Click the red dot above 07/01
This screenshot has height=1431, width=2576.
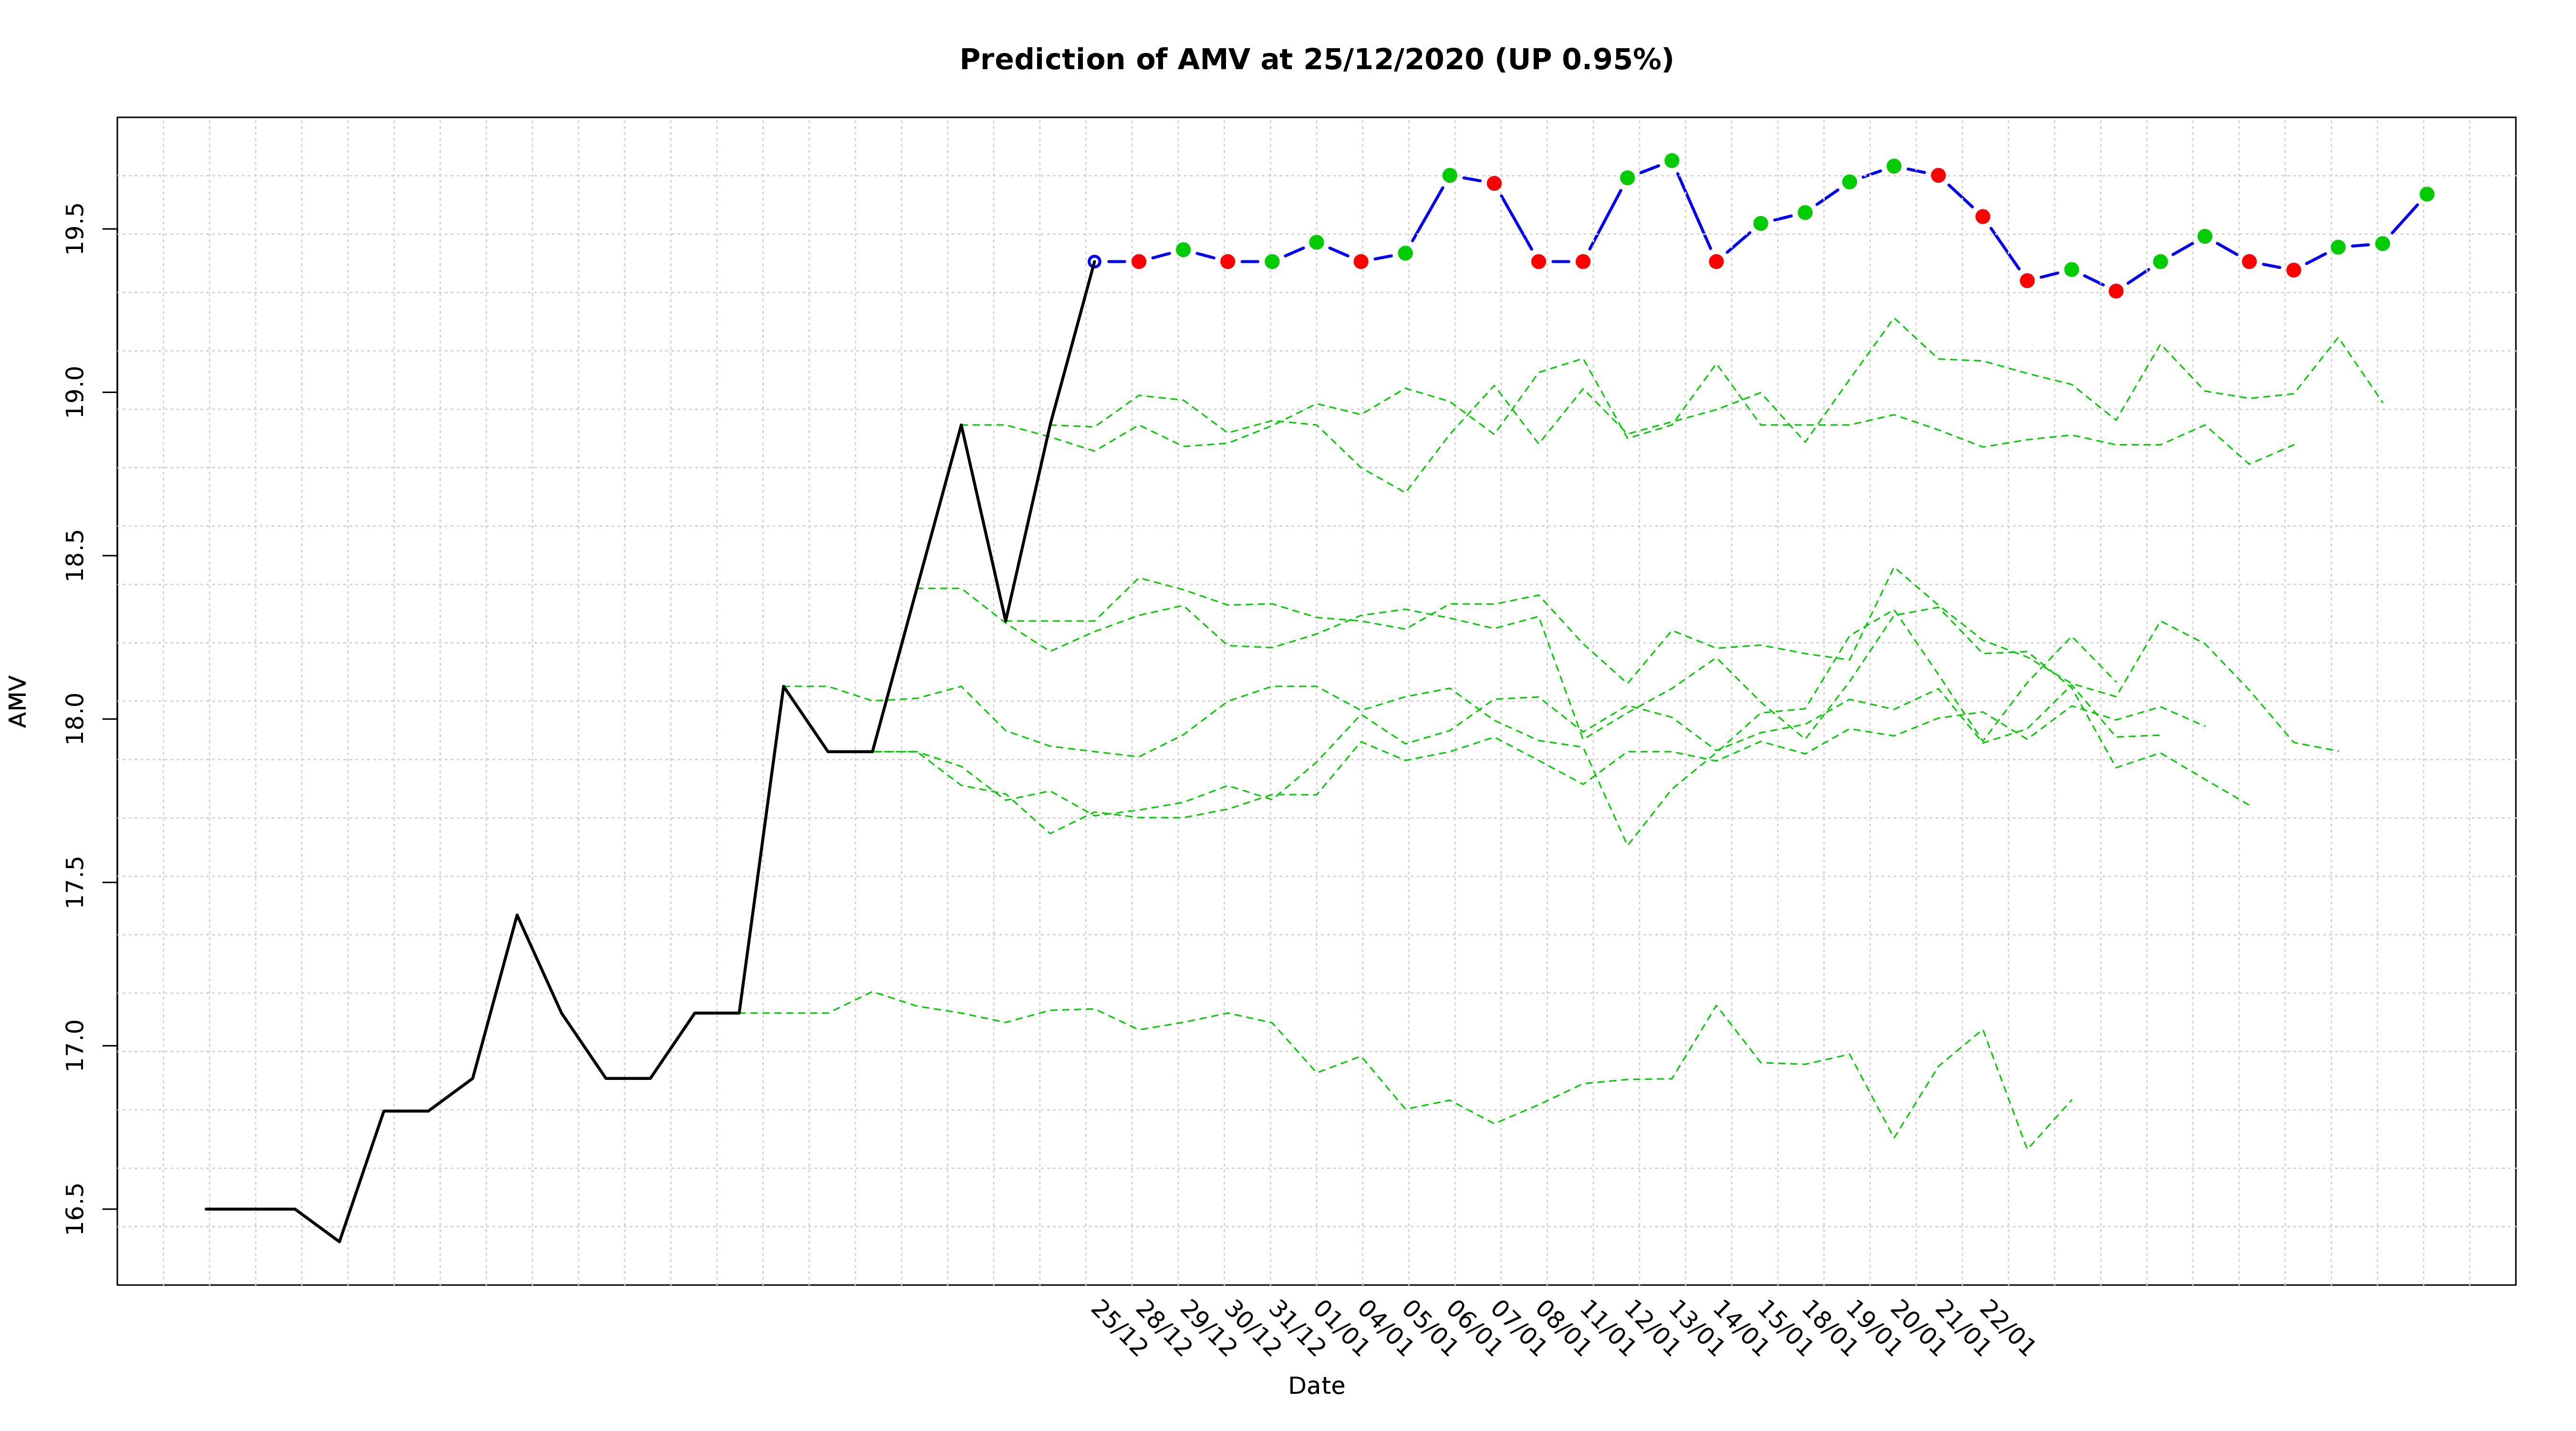1494,183
